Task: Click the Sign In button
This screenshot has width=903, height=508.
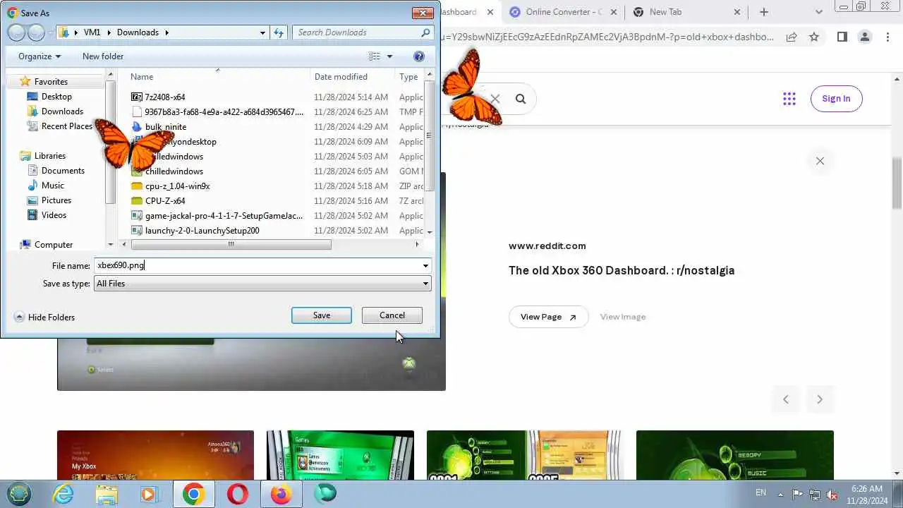Action: (x=836, y=99)
